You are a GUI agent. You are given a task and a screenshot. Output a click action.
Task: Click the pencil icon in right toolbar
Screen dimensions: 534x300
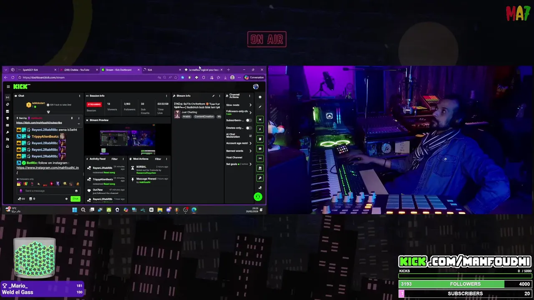click(x=260, y=107)
